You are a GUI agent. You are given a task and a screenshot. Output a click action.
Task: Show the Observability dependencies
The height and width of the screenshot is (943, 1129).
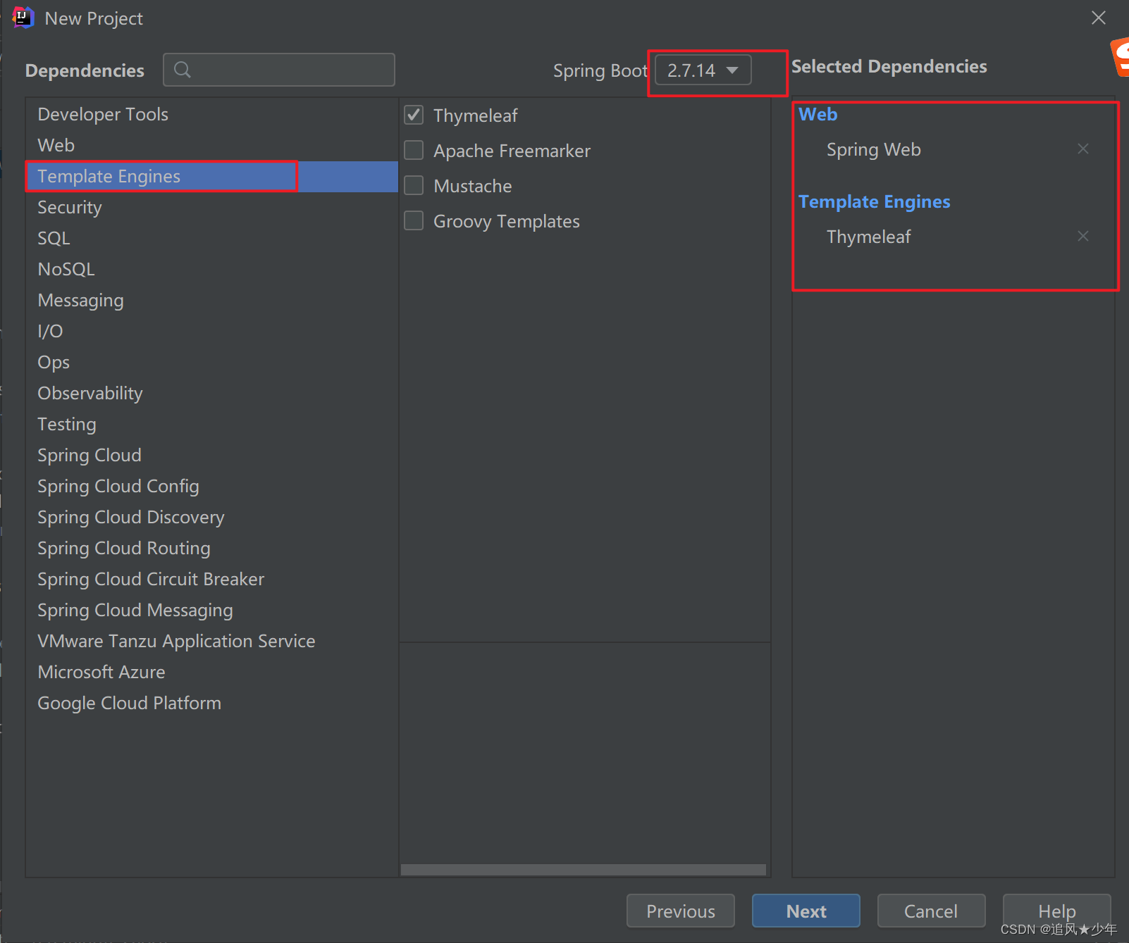click(212, 393)
